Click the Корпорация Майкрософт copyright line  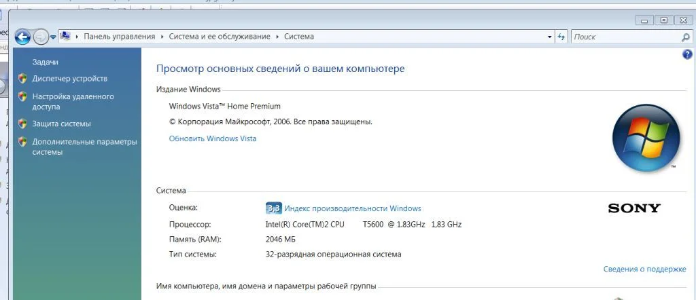coord(271,121)
